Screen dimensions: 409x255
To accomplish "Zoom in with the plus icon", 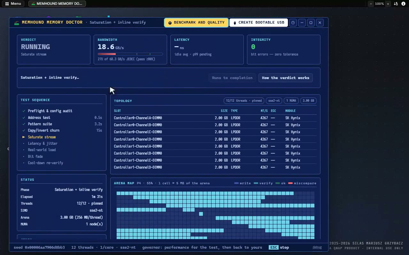I will click(388, 4).
